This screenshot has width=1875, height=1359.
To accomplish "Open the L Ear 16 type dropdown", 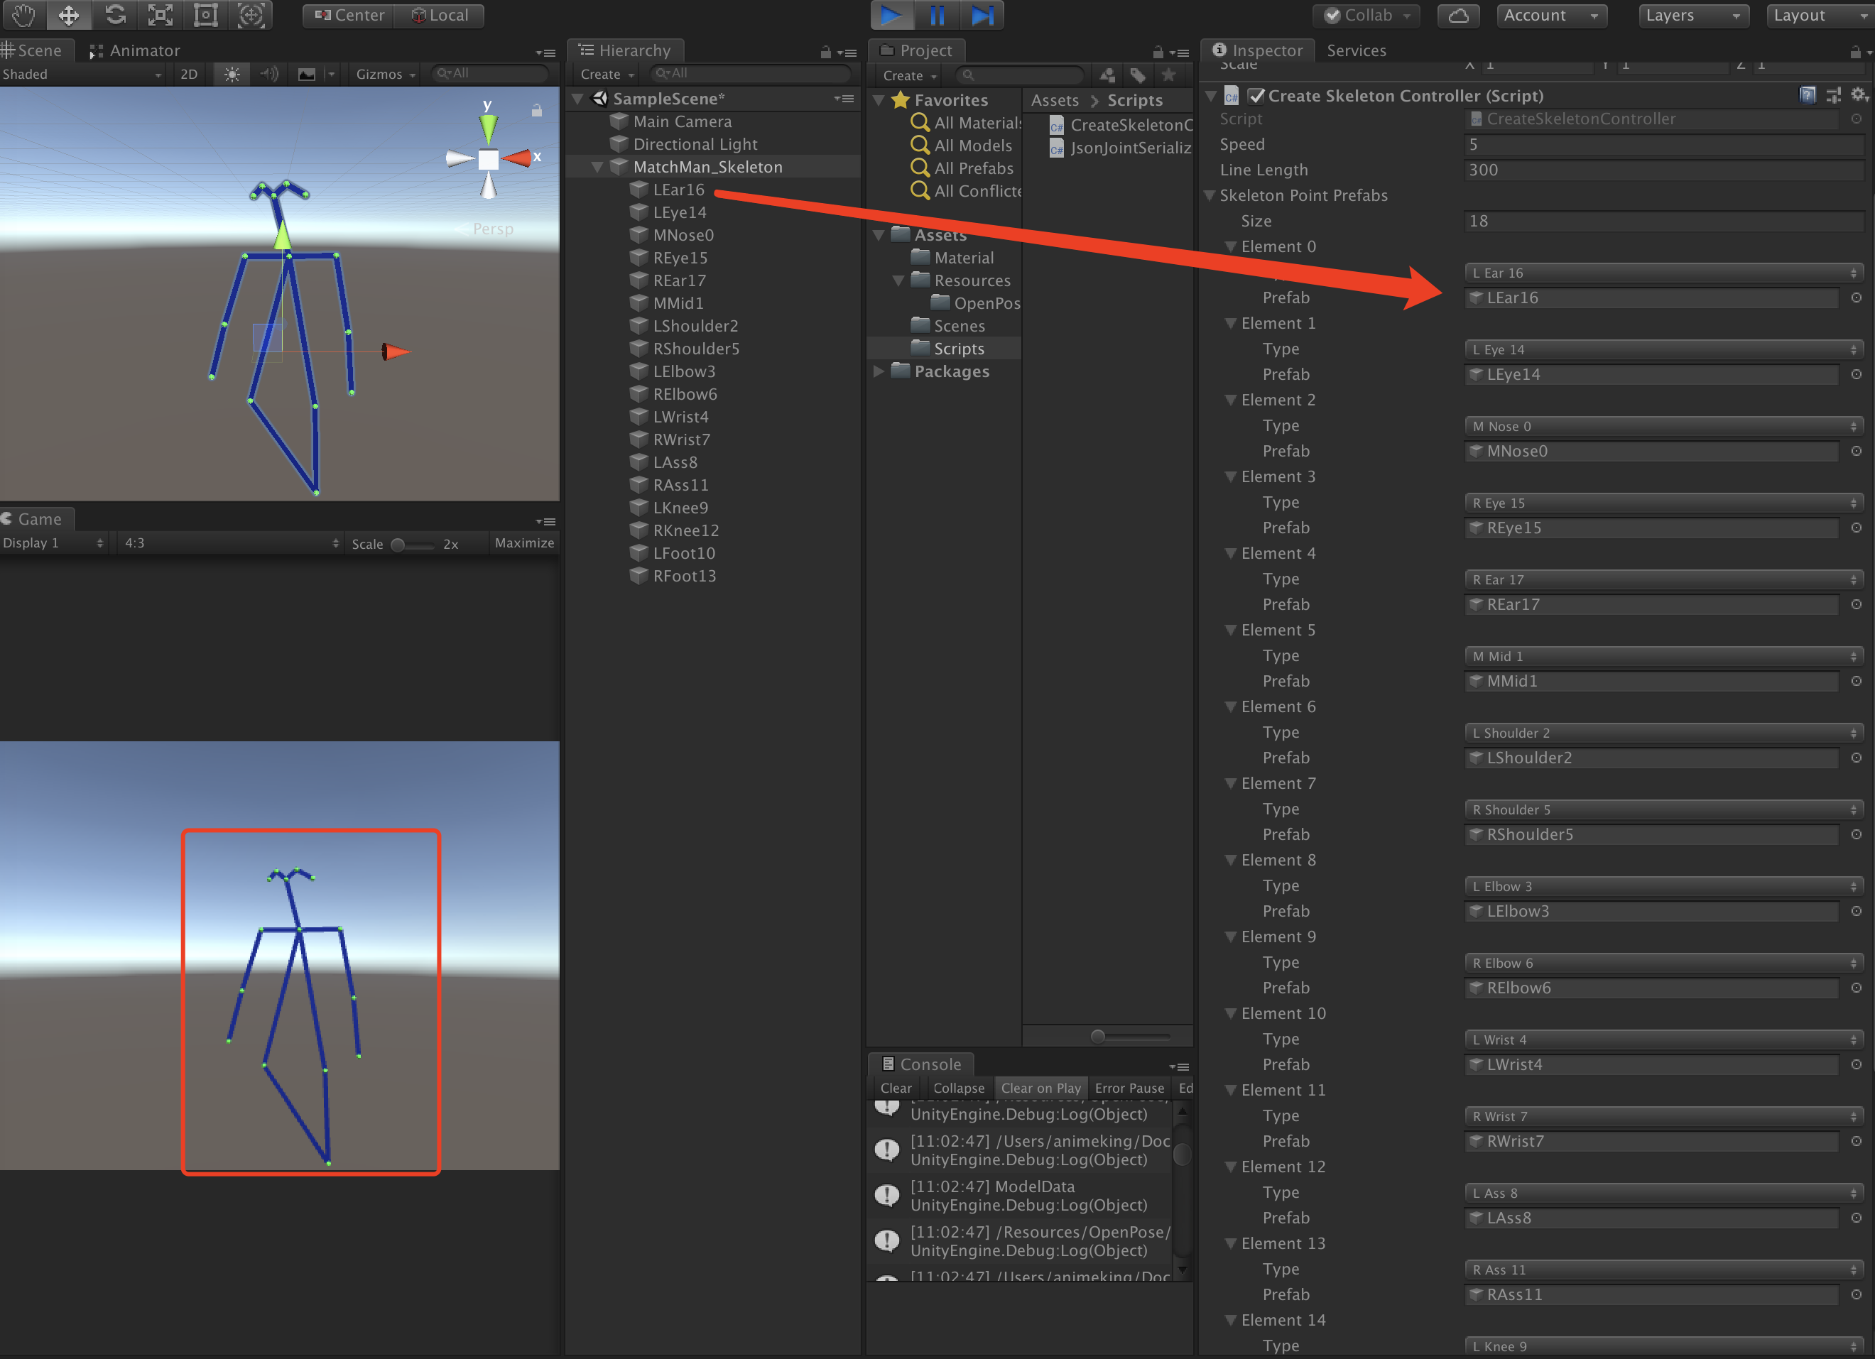I will tap(1663, 273).
